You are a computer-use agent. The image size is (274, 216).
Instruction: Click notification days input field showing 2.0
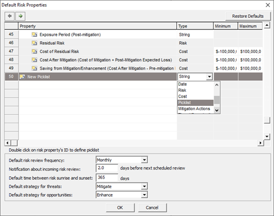(107, 168)
